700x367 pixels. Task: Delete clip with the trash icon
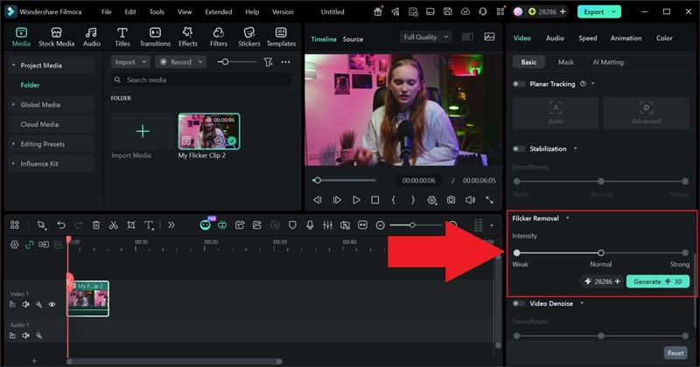96,225
